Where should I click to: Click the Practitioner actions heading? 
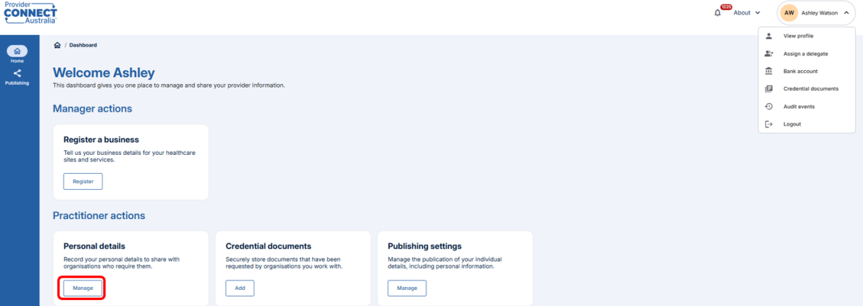[99, 215]
